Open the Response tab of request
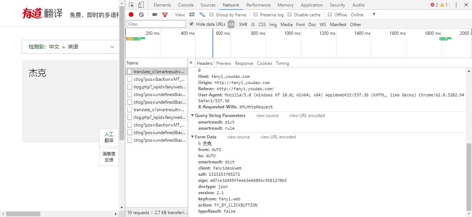 coord(244,63)
